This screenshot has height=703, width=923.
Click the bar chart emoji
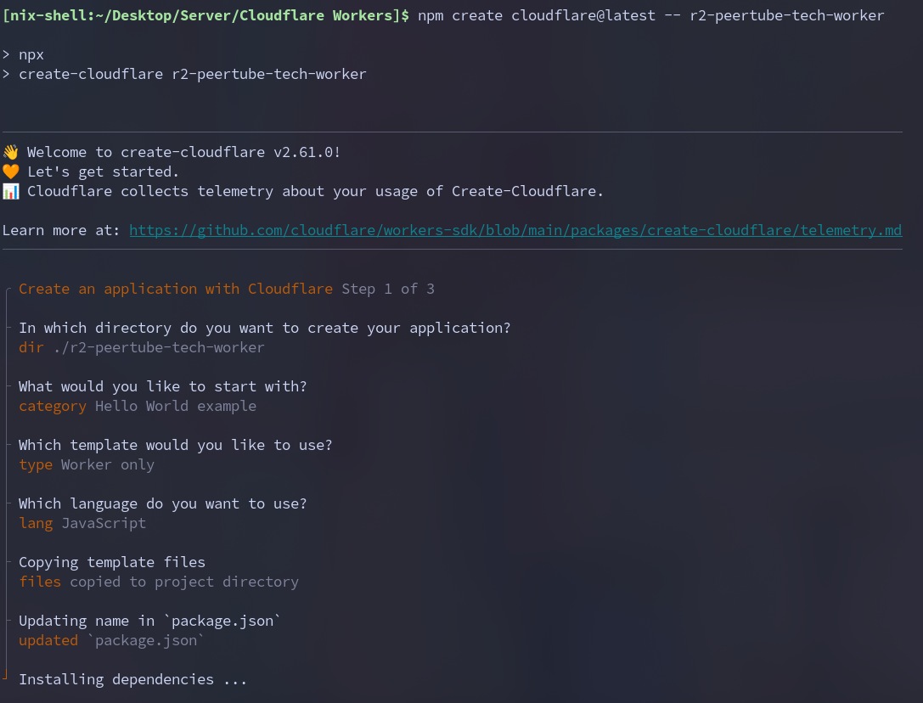coord(10,191)
